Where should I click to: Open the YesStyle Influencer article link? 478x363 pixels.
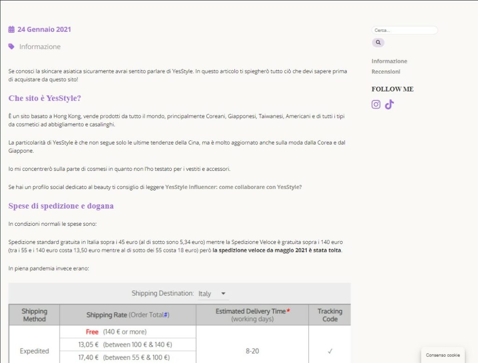tap(233, 187)
